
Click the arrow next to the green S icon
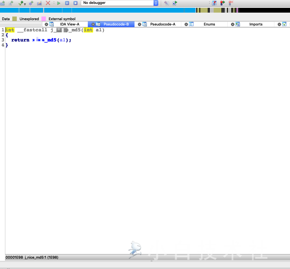pos(24,4)
